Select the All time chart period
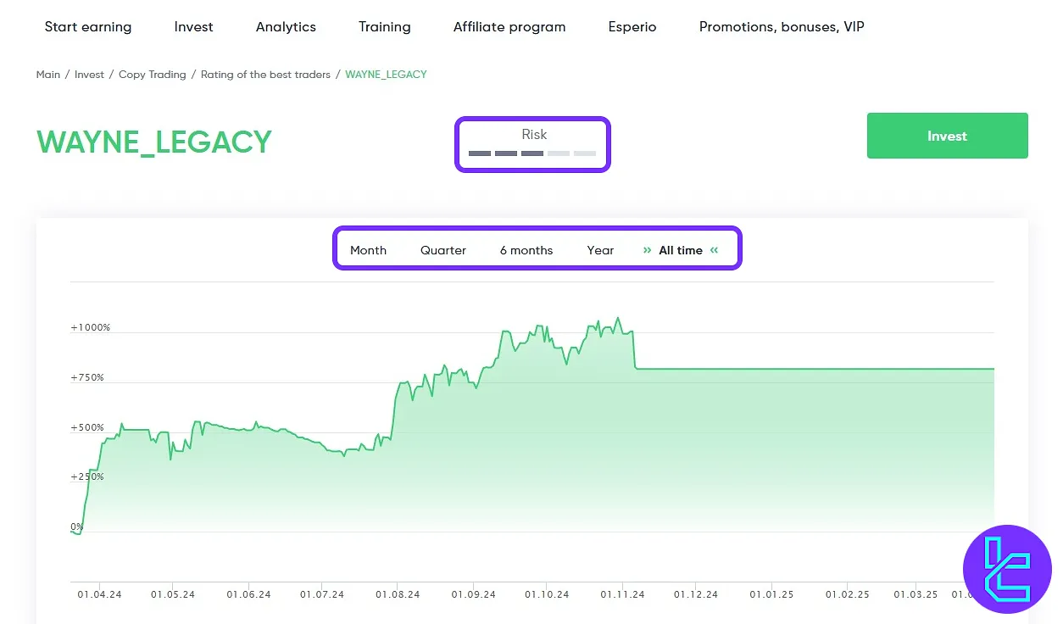This screenshot has height=624, width=1063. [x=681, y=250]
